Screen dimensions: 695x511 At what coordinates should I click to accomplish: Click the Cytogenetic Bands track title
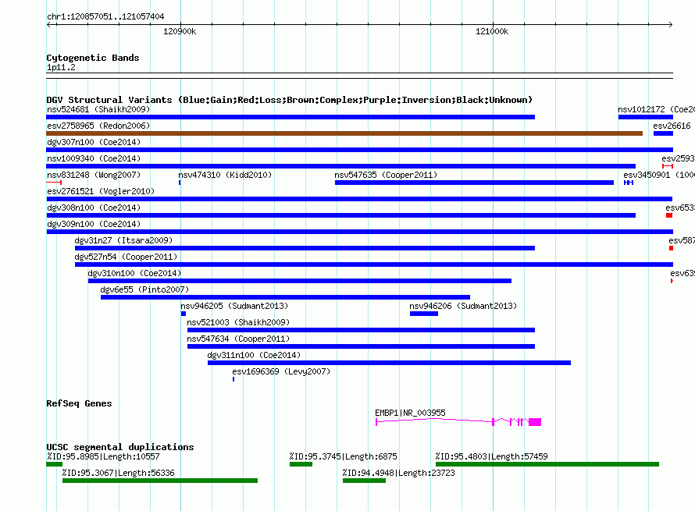93,58
